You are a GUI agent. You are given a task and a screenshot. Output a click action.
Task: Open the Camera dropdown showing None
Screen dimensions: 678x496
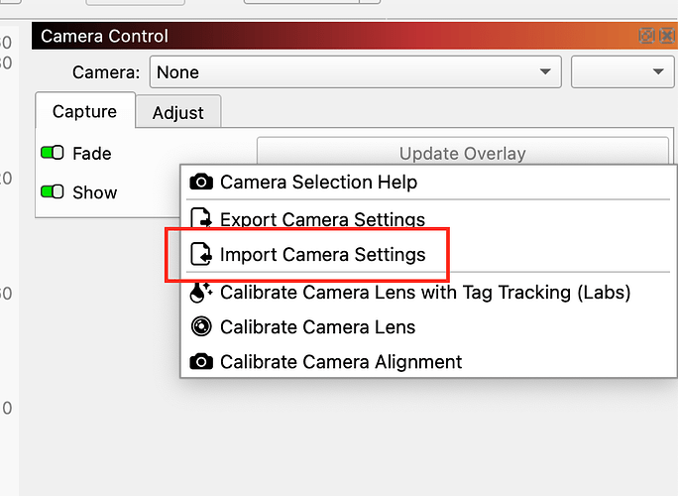tap(355, 72)
